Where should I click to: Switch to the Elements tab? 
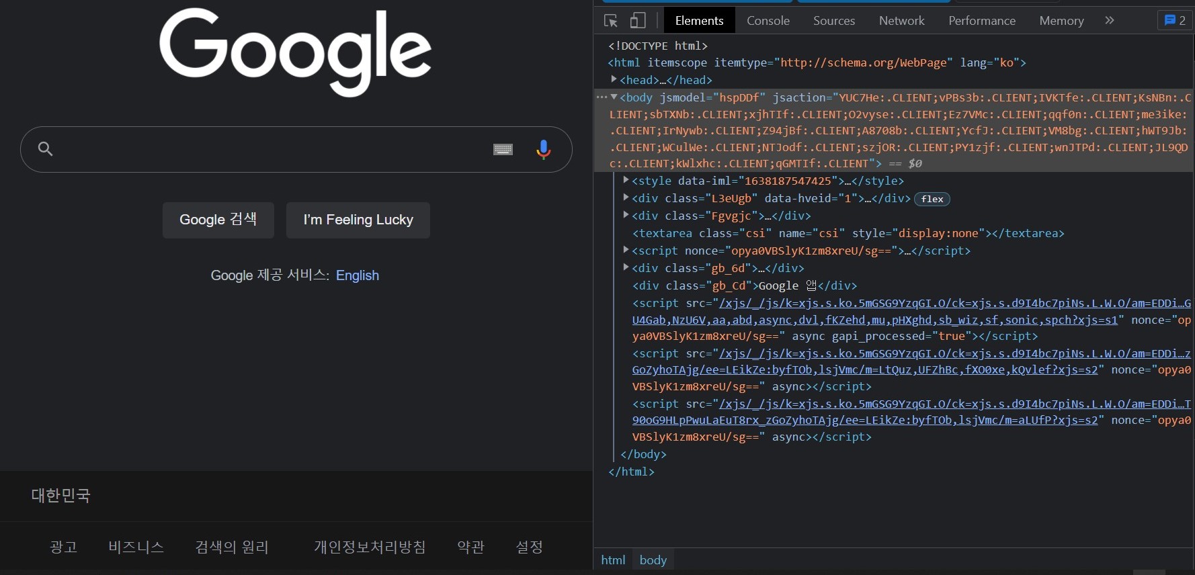coord(699,21)
